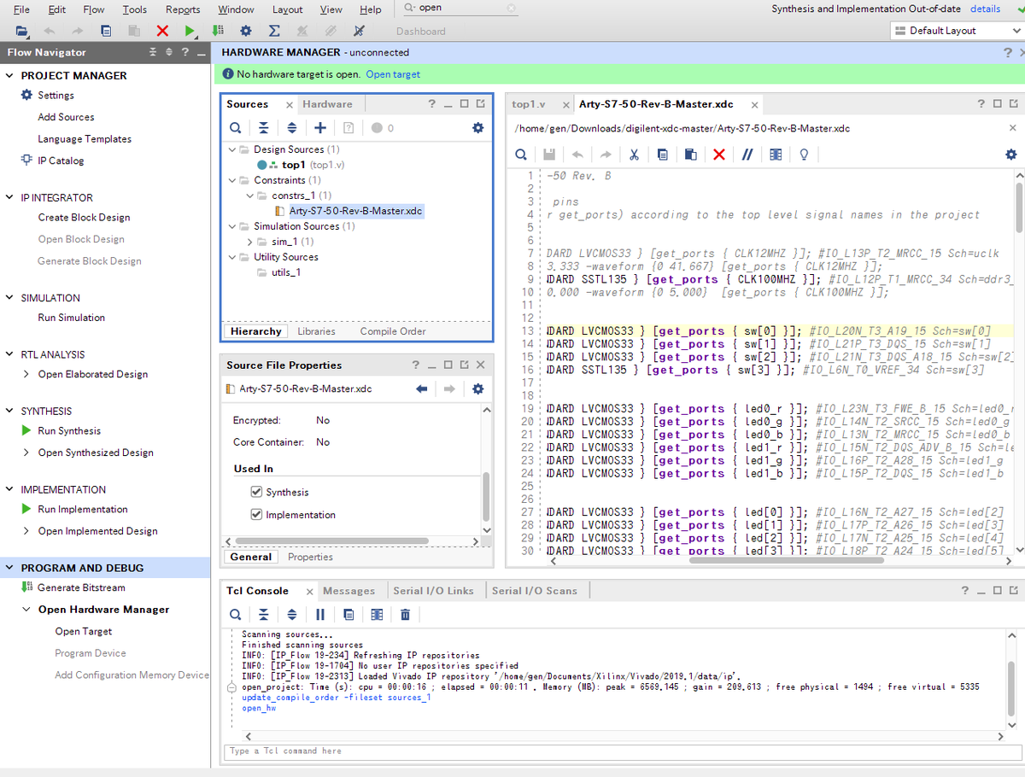
Task: Expand Open Synthesized Design
Action: [26, 453]
